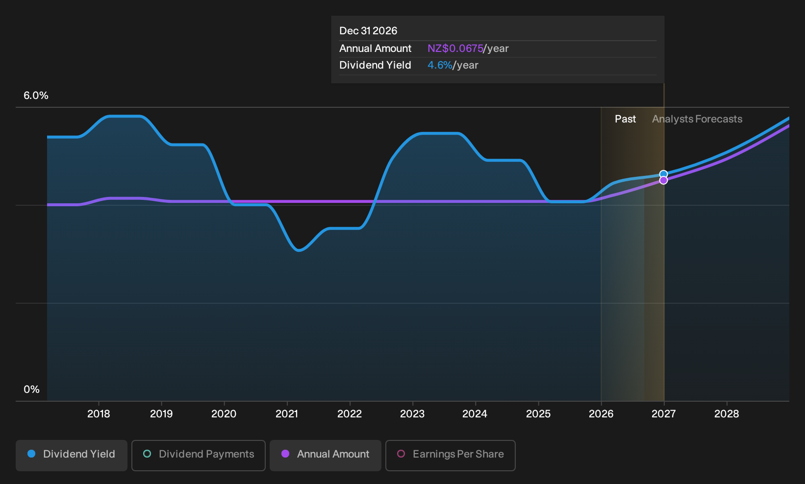Click the pink Earnings Per Share circle
This screenshot has height=484, width=805.
click(401, 454)
